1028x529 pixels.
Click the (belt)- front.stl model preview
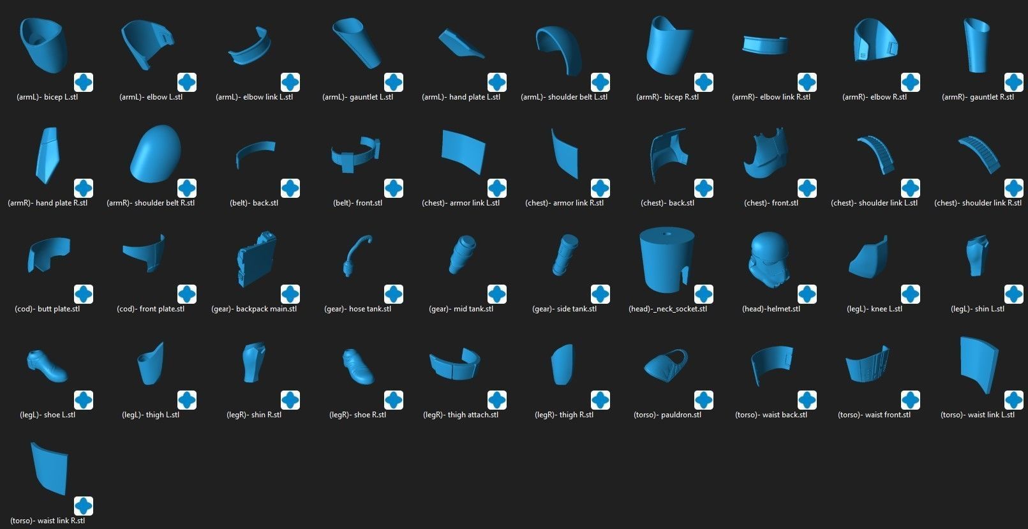tap(356, 153)
